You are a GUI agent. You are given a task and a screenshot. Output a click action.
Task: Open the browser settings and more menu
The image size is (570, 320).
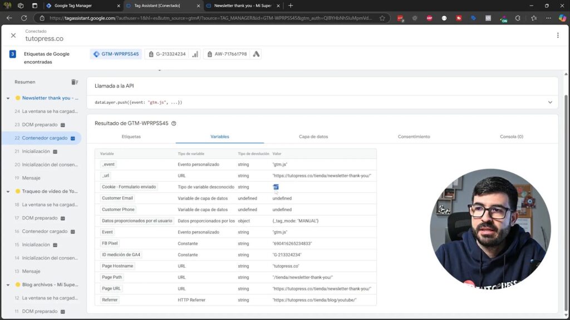click(548, 18)
